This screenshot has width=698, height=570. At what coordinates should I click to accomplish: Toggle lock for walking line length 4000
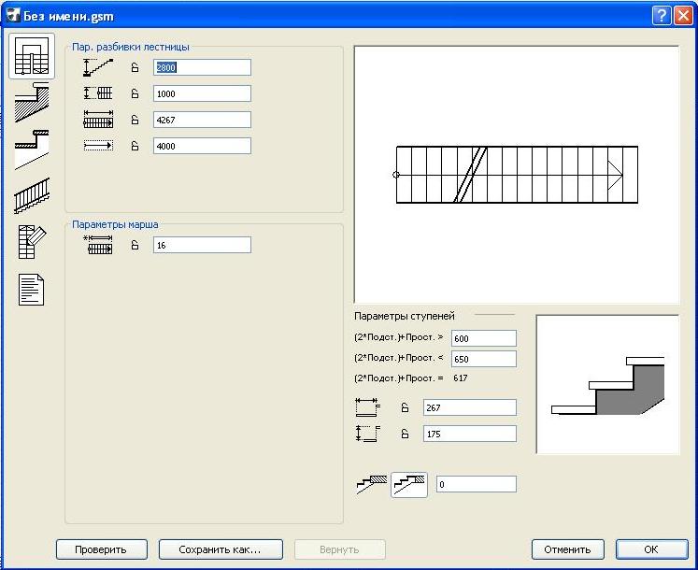pyautogui.click(x=135, y=146)
